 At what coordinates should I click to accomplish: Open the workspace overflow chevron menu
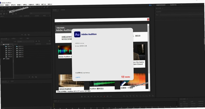pyautogui.click(x=181, y=5)
